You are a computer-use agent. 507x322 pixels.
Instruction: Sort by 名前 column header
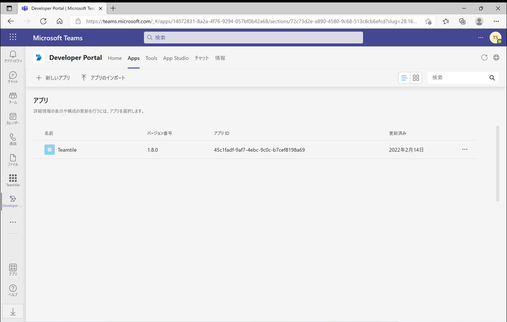(49, 133)
